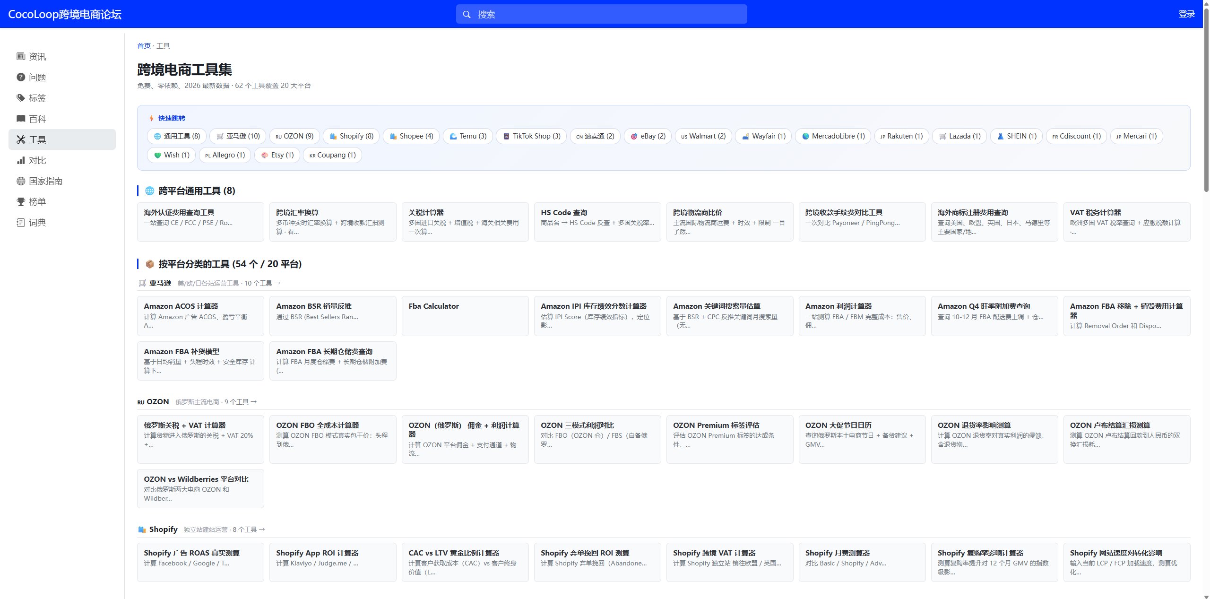The image size is (1210, 599).
Task: Click the wrench icon beside 工具
Action: click(21, 139)
